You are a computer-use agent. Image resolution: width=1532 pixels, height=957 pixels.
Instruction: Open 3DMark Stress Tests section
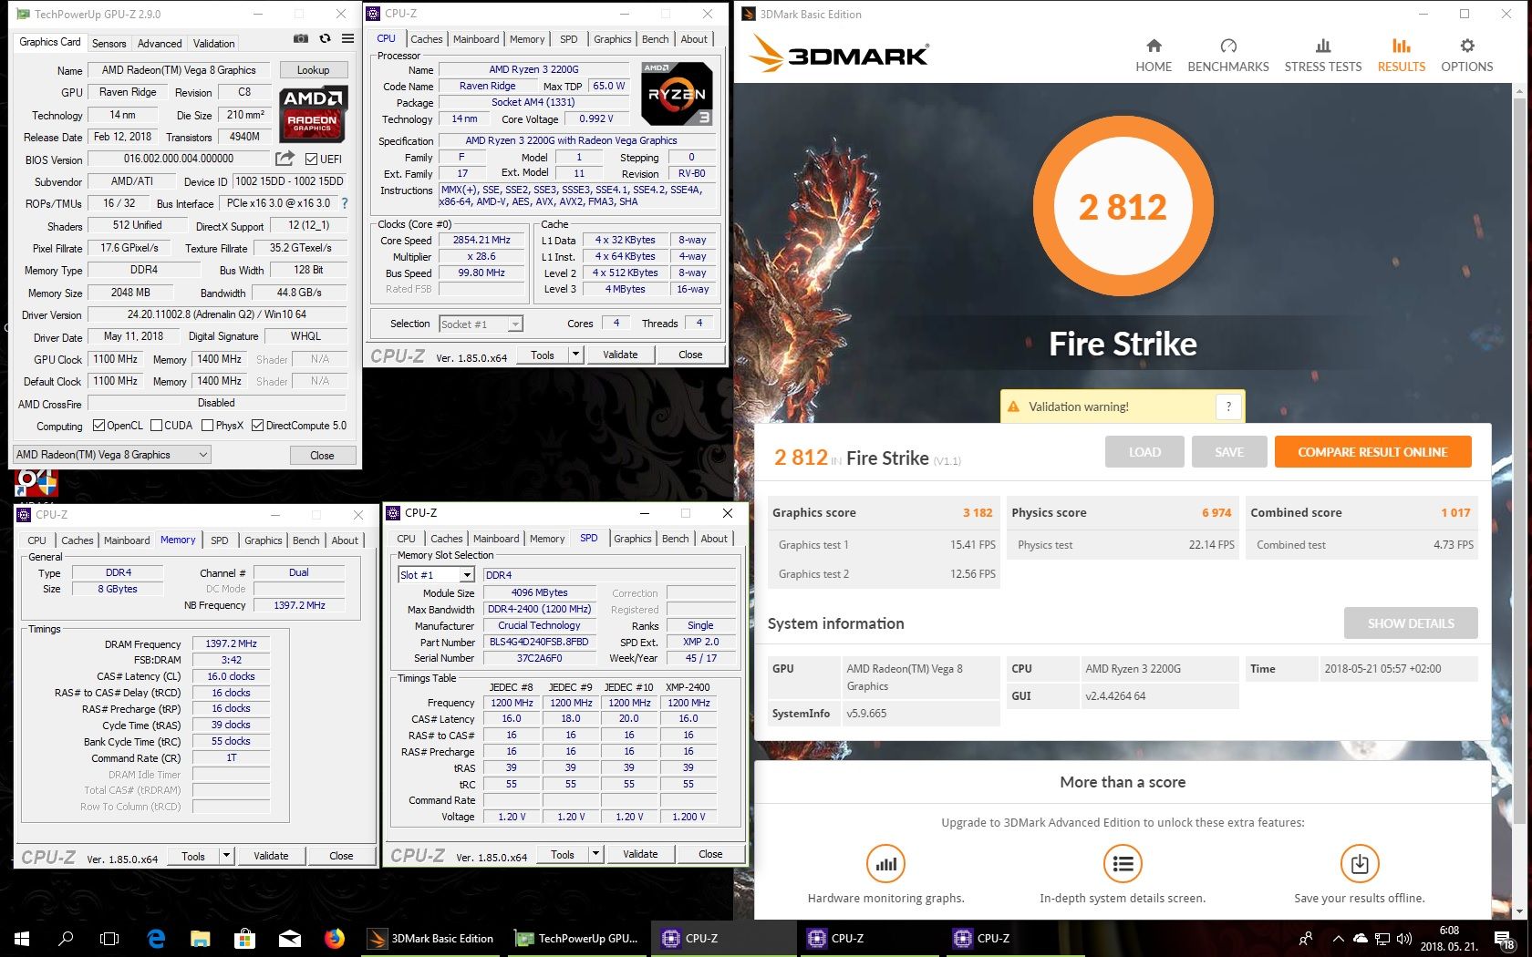(1323, 56)
